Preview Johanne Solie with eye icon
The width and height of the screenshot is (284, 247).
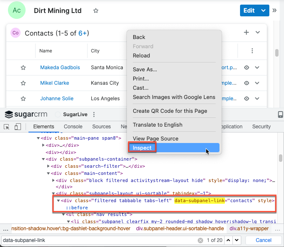246,99
